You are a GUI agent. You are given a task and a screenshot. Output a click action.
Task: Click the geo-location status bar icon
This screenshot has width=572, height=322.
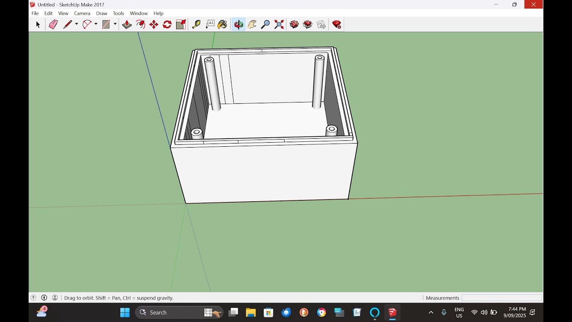pyautogui.click(x=34, y=298)
